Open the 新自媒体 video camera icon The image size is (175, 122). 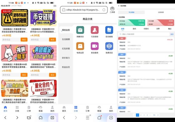point(95,46)
